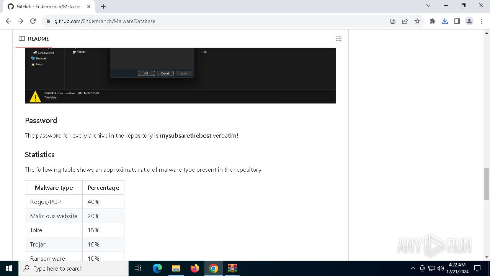
Task: Open README outline list icon
Action: [x=338, y=39]
